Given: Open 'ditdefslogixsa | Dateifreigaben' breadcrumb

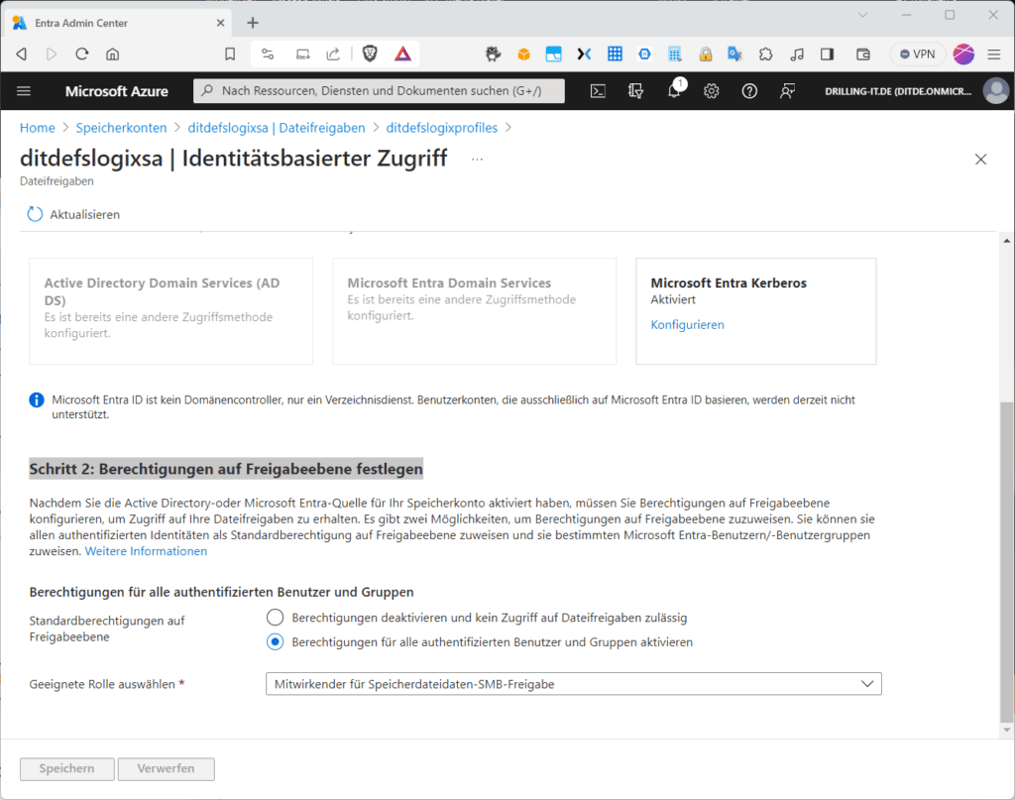Looking at the screenshot, I should coord(277,128).
